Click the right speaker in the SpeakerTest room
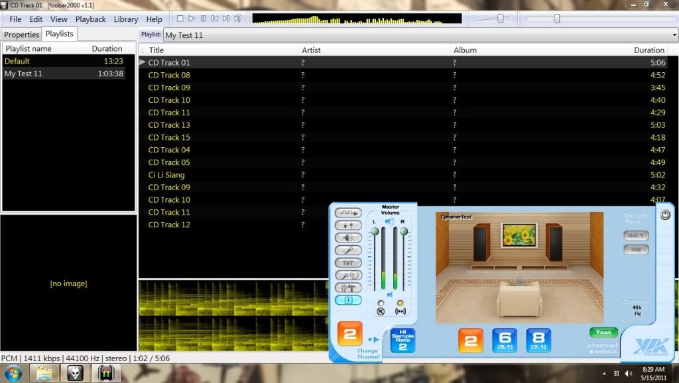The image size is (679, 383). (x=556, y=243)
